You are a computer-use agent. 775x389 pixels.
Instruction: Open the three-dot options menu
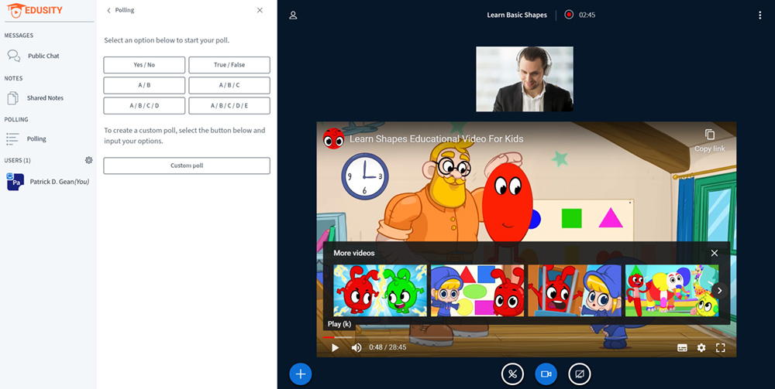click(759, 15)
